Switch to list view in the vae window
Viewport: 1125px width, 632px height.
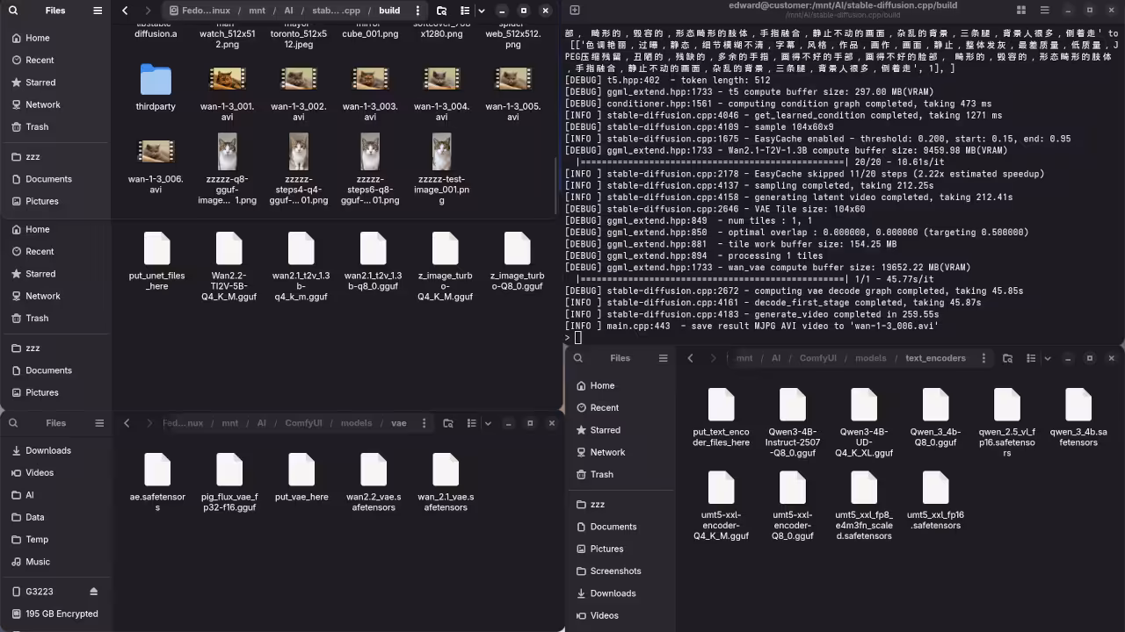[471, 423]
